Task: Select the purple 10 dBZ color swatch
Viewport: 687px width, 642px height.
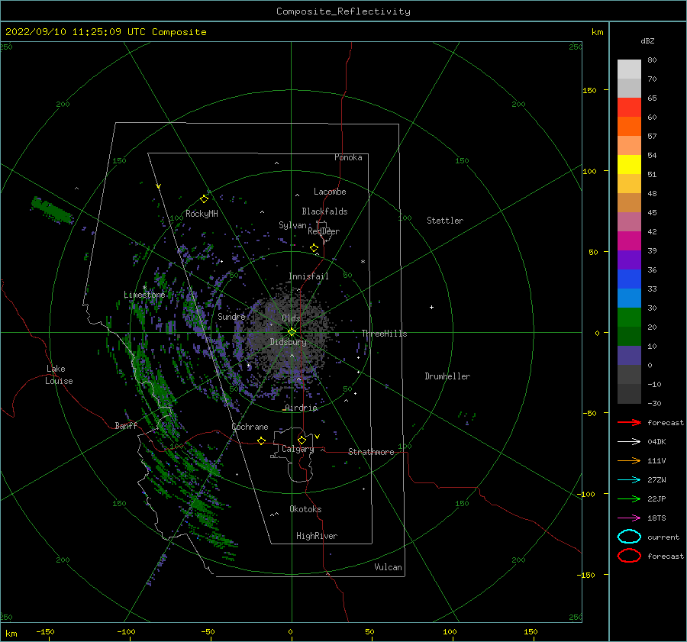Action: click(x=629, y=355)
